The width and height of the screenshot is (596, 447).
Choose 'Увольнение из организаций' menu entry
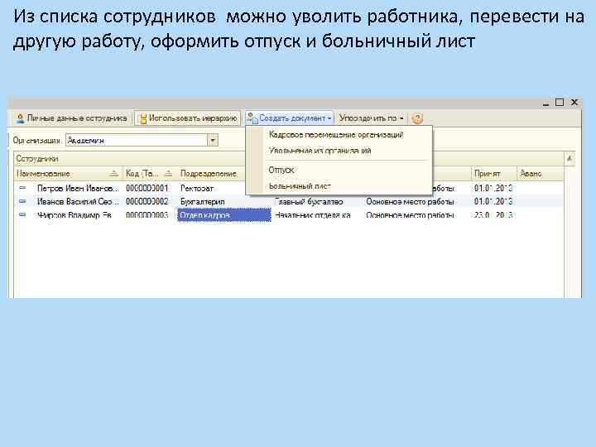pos(320,151)
